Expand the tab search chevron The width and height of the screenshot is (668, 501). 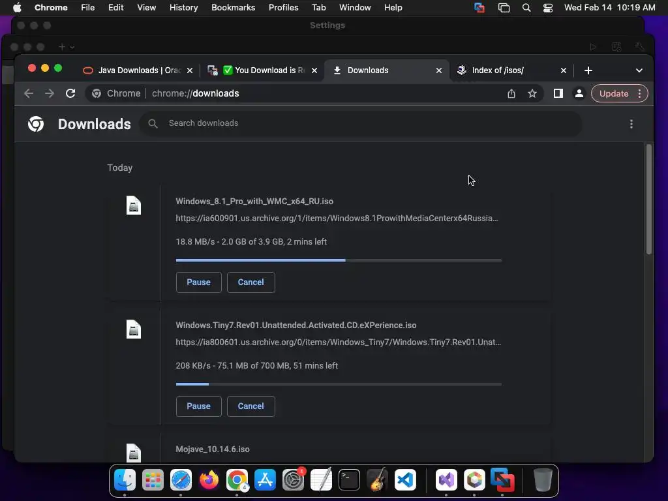click(x=639, y=70)
